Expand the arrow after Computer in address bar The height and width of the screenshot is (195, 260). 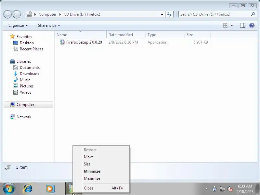point(60,14)
